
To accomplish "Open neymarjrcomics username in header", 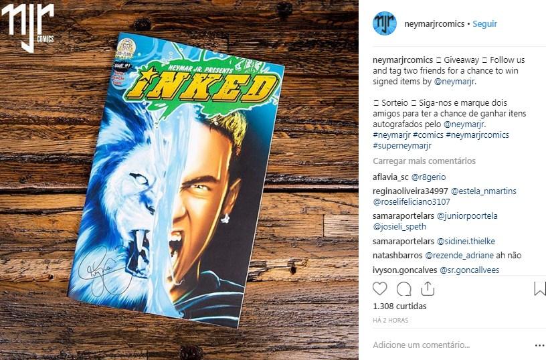I will click(434, 24).
